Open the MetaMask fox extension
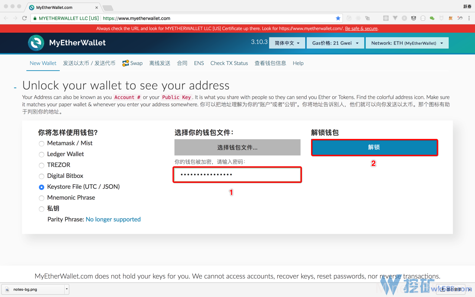475x297 pixels. tap(451, 18)
